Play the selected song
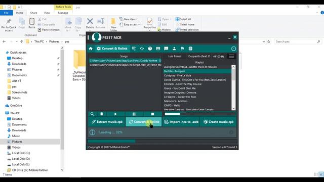The height and width of the screenshot is (182, 324). tap(115, 114)
